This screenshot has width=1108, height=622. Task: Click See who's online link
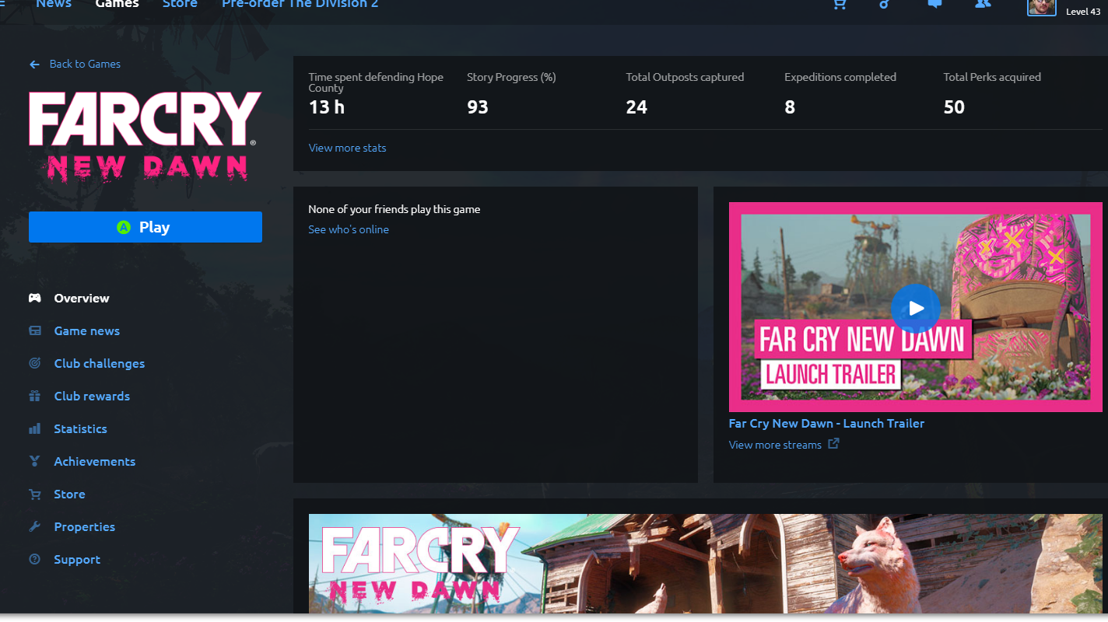pyautogui.click(x=349, y=229)
